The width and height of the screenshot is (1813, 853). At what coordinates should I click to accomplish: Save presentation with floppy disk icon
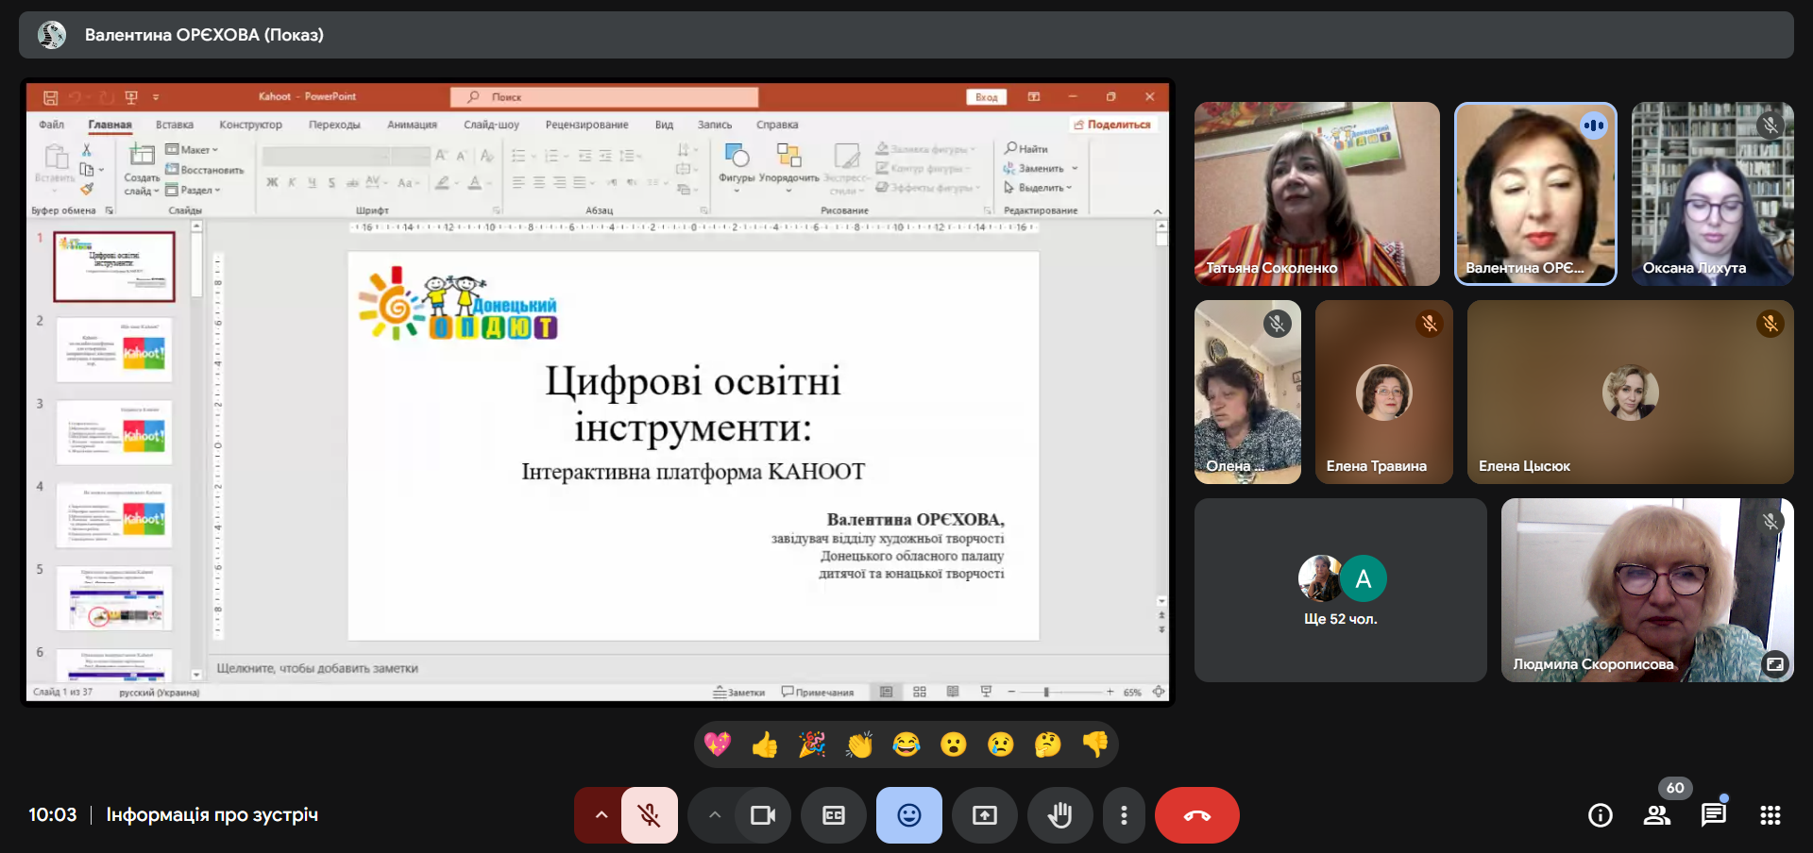pos(51,97)
